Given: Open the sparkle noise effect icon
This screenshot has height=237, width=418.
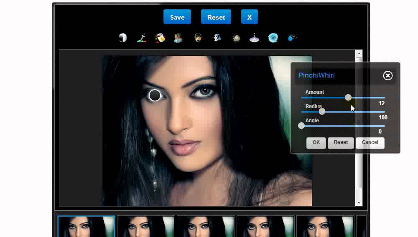Looking at the screenshot, I should point(236,38).
